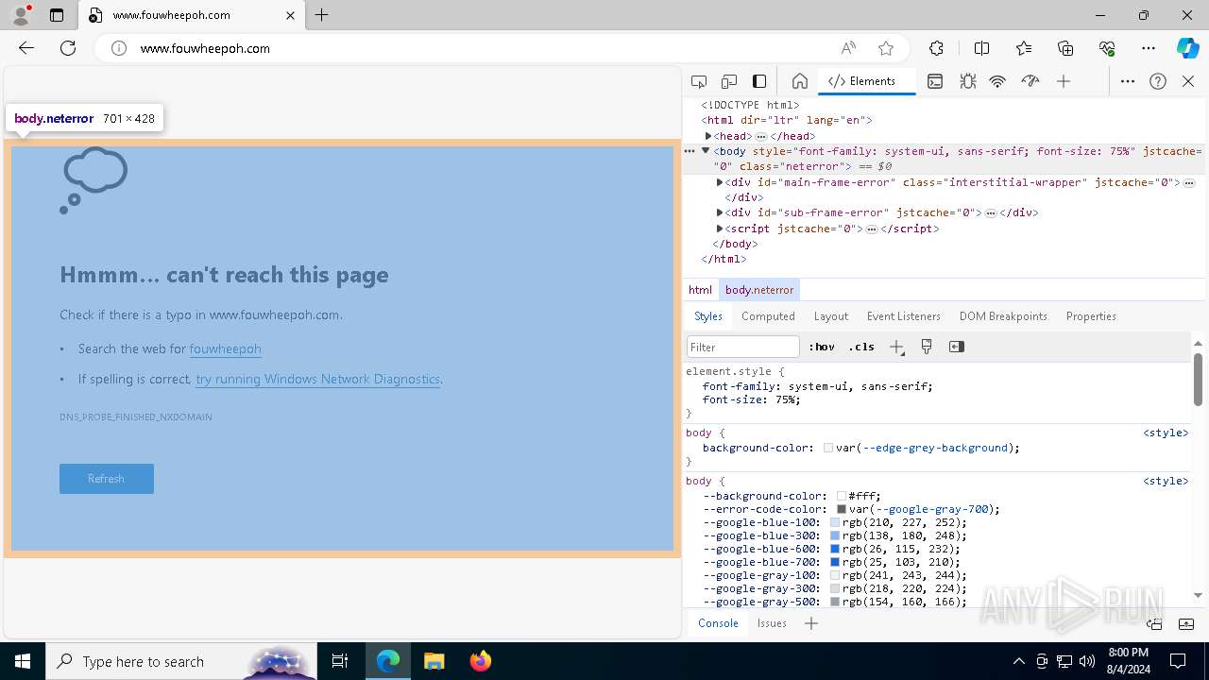Expand the main-frame-error div
The image size is (1209, 680).
point(720,182)
